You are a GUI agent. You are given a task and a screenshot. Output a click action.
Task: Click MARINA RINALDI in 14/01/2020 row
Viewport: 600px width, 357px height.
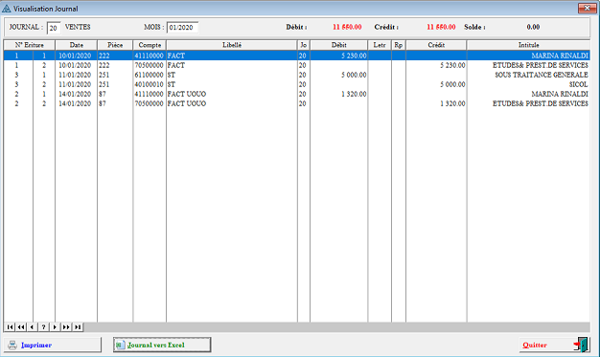pos(560,94)
